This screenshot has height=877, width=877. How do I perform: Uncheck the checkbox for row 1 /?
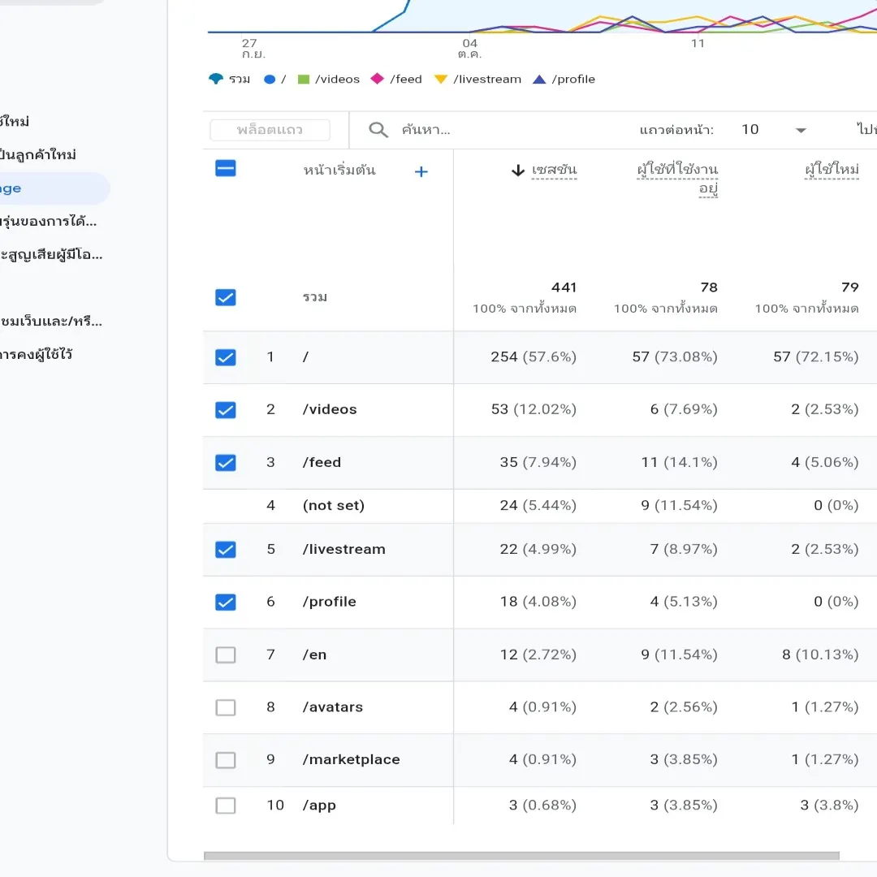pyautogui.click(x=226, y=357)
